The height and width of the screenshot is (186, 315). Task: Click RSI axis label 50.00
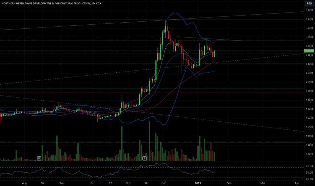click(x=309, y=172)
